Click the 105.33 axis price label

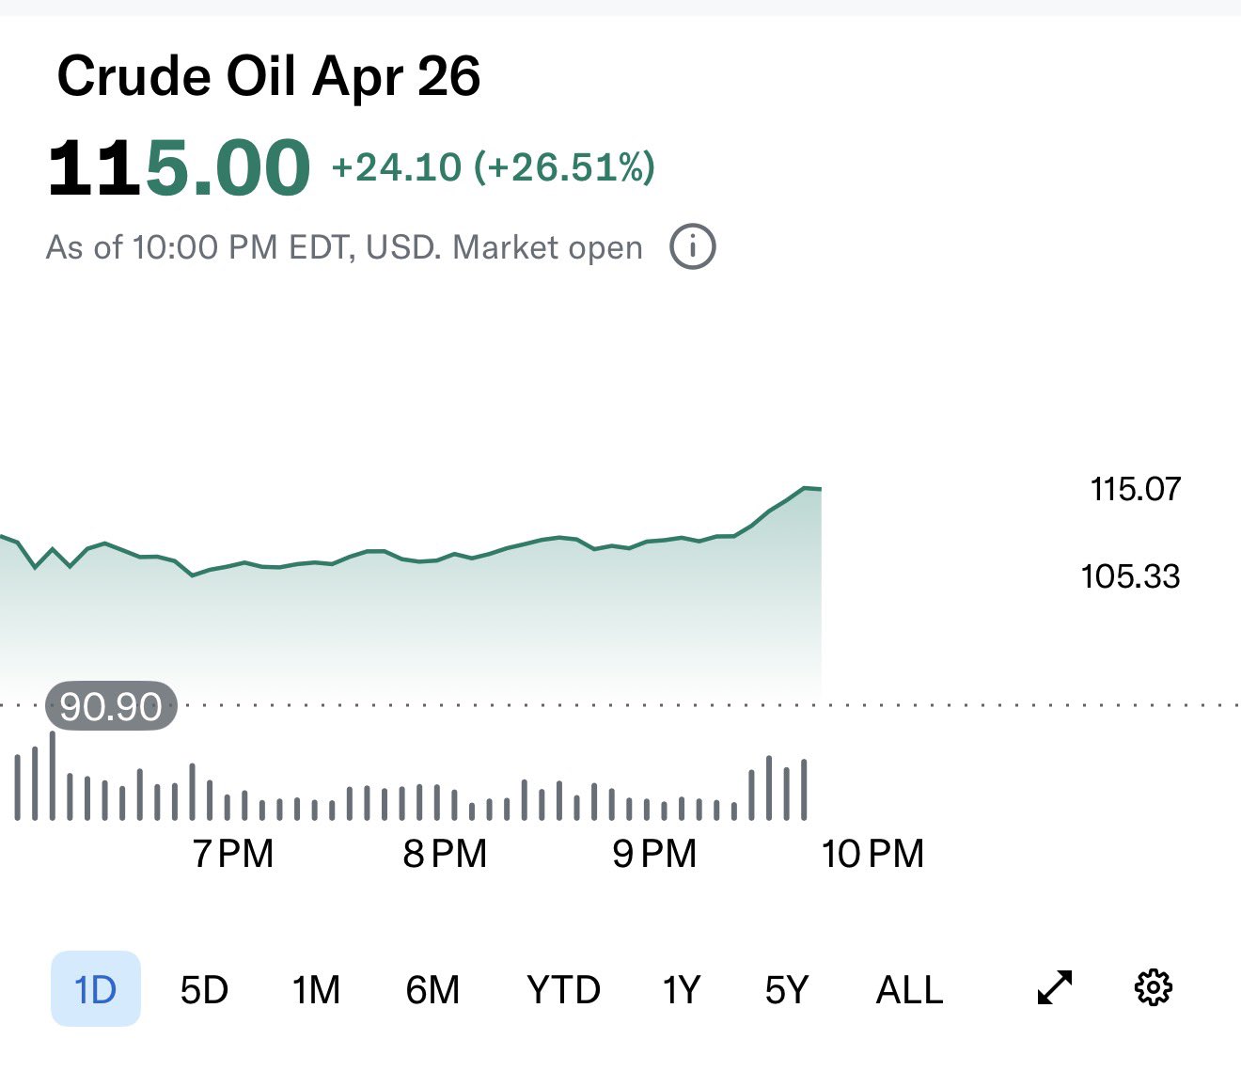coord(1130,575)
